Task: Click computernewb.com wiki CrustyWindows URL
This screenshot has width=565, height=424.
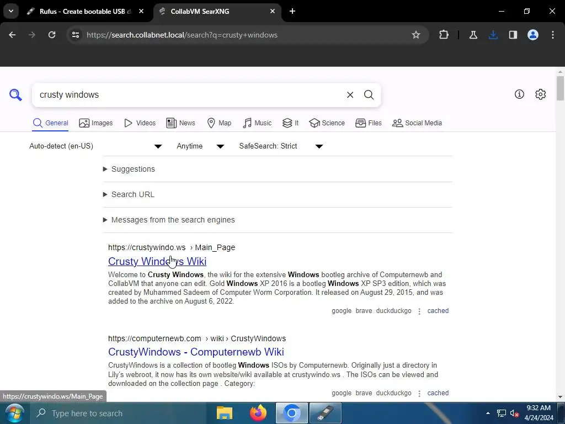Action: [x=197, y=338]
